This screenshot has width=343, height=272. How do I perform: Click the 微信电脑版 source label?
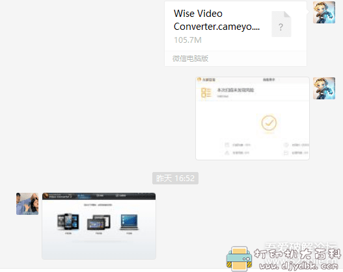coord(190,58)
